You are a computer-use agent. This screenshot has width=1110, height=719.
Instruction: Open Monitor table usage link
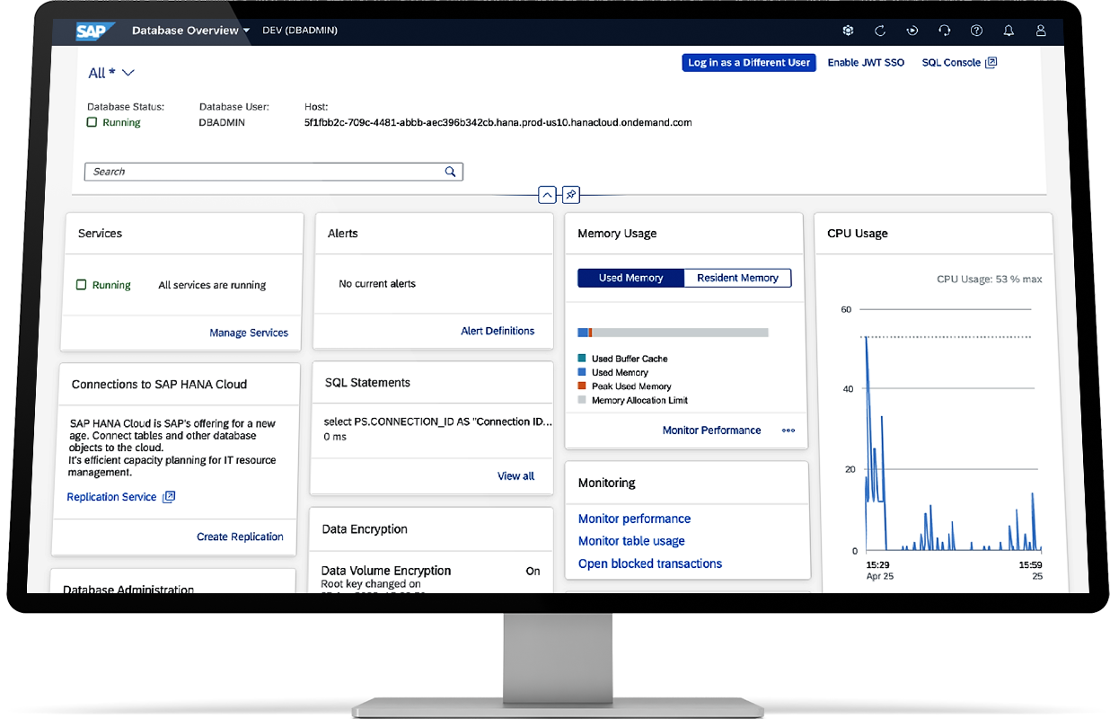click(631, 541)
